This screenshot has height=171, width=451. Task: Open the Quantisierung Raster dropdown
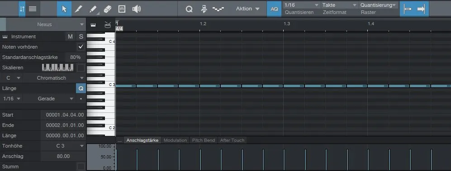(378, 5)
